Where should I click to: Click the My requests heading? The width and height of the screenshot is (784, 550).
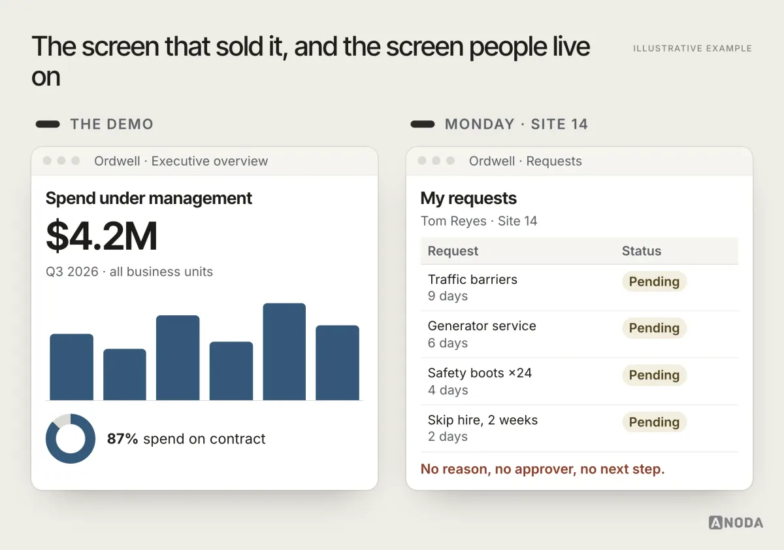pyautogui.click(x=468, y=198)
